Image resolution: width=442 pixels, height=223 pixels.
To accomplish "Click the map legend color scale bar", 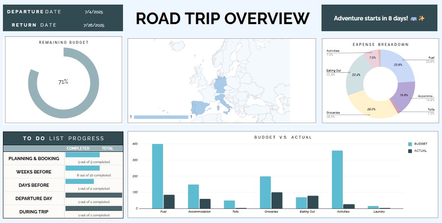I will click(161, 117).
